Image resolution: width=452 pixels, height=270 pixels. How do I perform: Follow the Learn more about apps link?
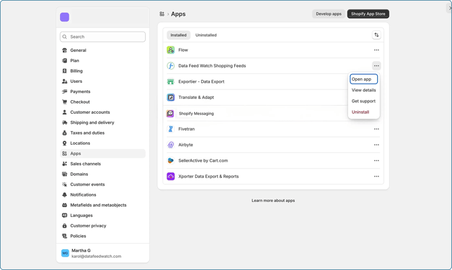[x=273, y=201]
